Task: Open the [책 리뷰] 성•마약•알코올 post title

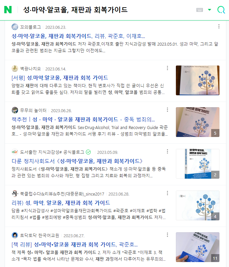Action: [75, 245]
